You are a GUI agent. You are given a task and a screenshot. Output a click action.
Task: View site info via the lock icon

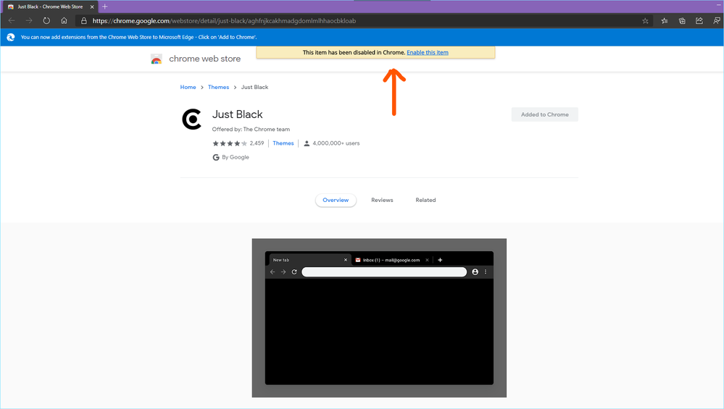point(83,21)
